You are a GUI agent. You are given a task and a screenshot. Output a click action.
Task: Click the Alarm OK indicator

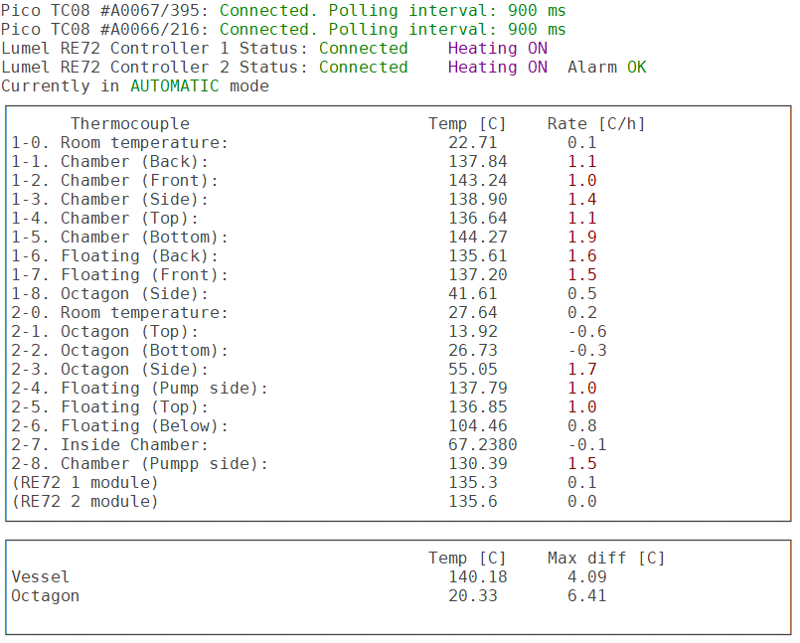tap(606, 67)
